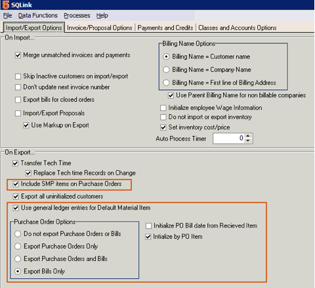Uncheck Export all uninitialized customers
315x288 pixels.
[x=16, y=197]
